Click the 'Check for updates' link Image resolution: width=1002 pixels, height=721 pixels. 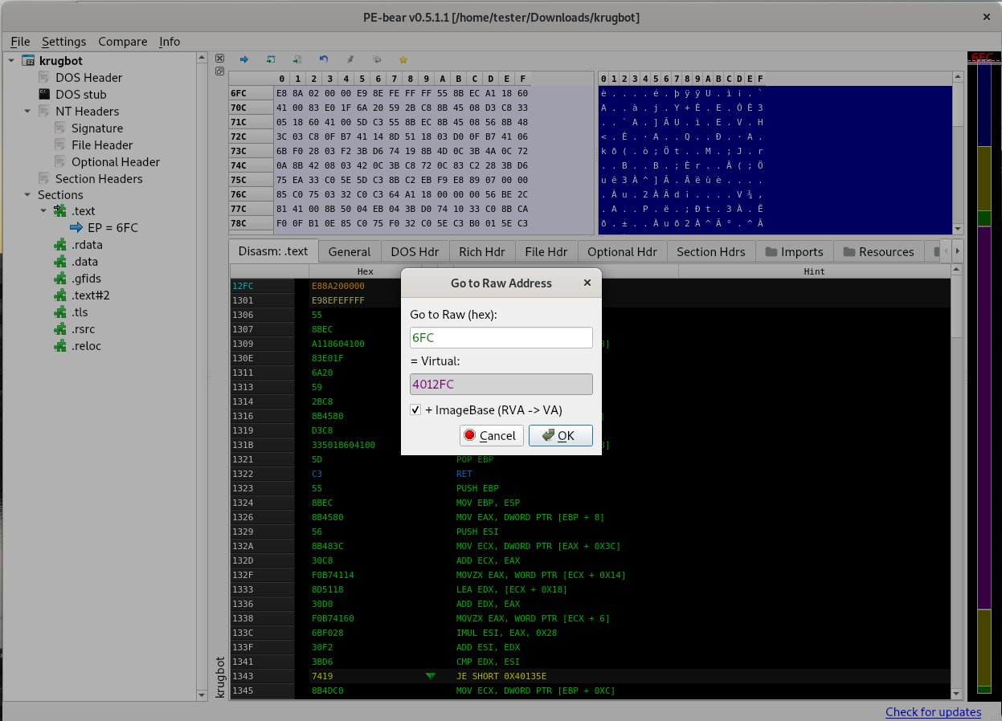click(x=933, y=712)
